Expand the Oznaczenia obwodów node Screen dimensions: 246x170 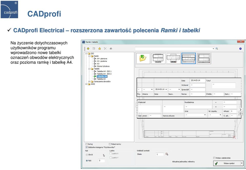pos(89,82)
